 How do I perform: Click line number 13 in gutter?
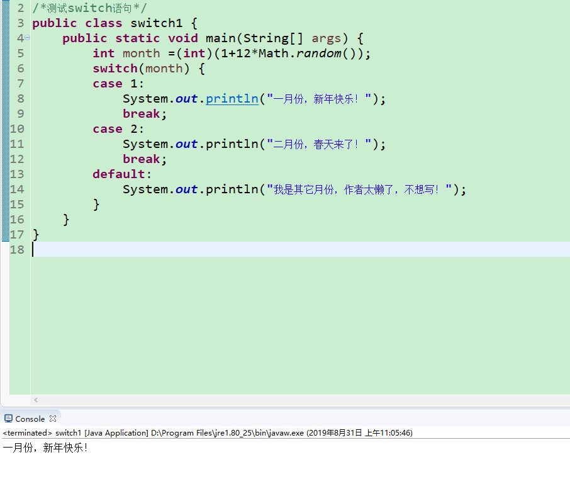coord(17,174)
